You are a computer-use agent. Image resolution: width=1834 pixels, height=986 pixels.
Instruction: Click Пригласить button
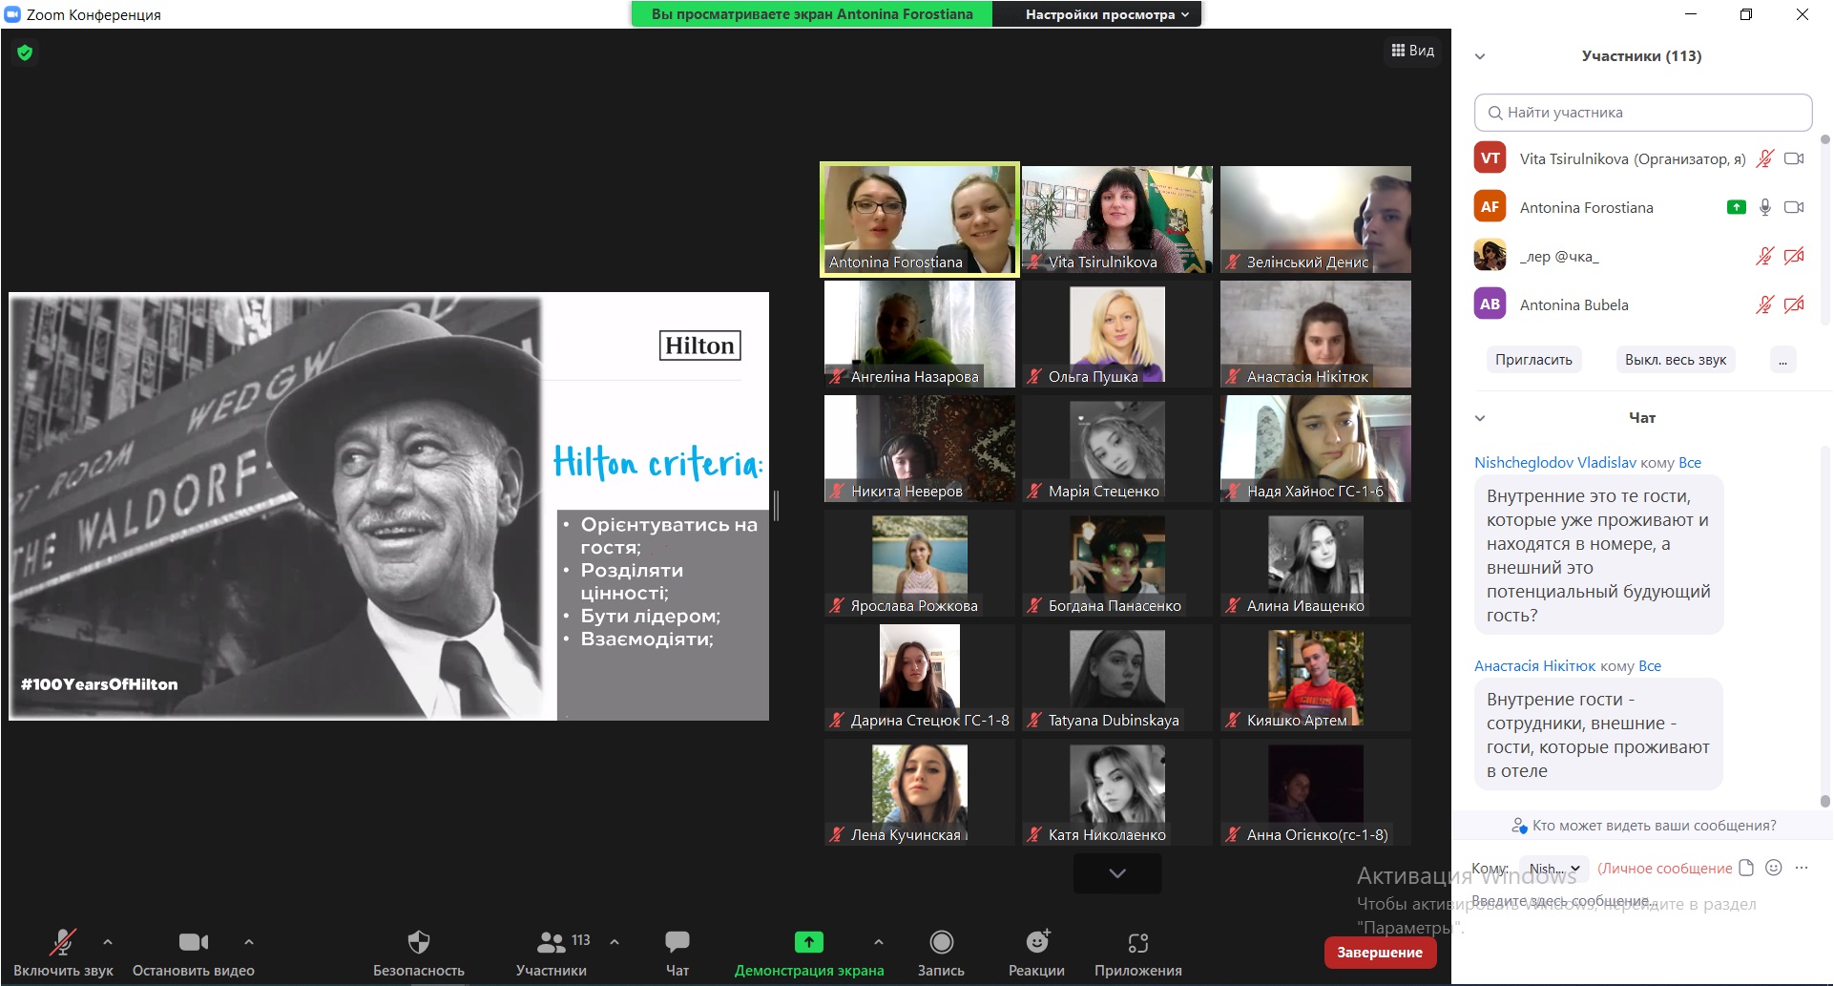pos(1533,360)
